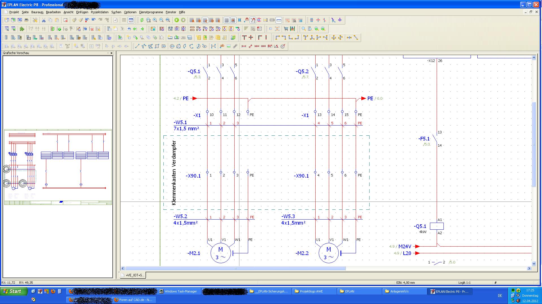Select the Klemmenkasten Verdampfer text

click(x=174, y=173)
